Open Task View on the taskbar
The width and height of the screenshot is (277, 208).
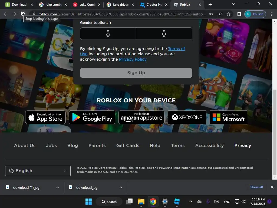point(129,201)
